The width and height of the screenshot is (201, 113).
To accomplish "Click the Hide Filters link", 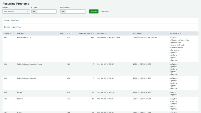I will 105,11.
